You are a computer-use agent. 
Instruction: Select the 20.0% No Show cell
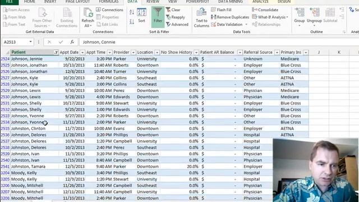[x=179, y=167]
